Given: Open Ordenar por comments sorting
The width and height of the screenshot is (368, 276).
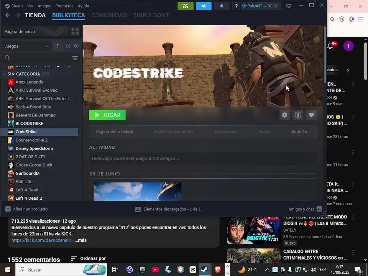Looking at the screenshot, I should coord(89,259).
